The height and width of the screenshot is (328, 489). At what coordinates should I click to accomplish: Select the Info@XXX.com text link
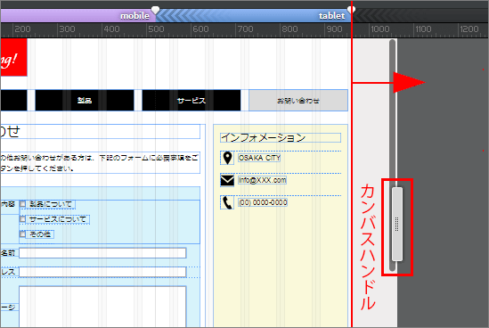tap(262, 180)
